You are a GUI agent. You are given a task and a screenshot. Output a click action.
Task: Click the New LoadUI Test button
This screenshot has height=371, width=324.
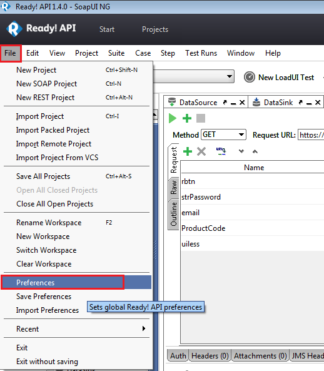280,78
